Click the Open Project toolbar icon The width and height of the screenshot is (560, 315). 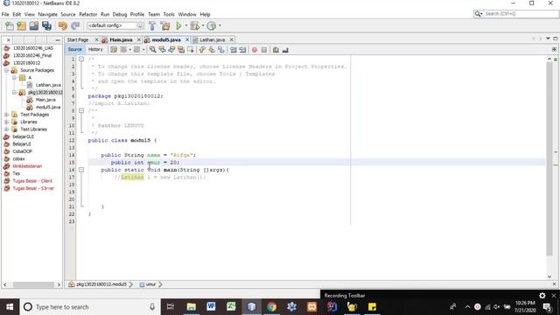pyautogui.click(x=34, y=25)
